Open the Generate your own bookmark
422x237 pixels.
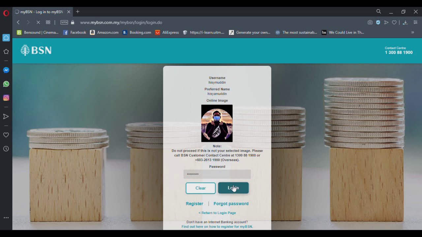click(x=250, y=32)
